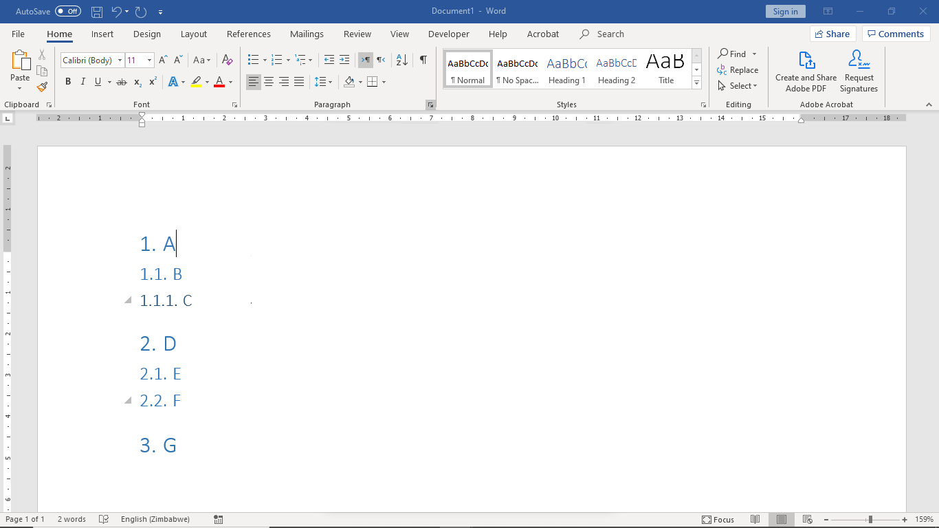Open the Acrobat tab

coord(543,34)
